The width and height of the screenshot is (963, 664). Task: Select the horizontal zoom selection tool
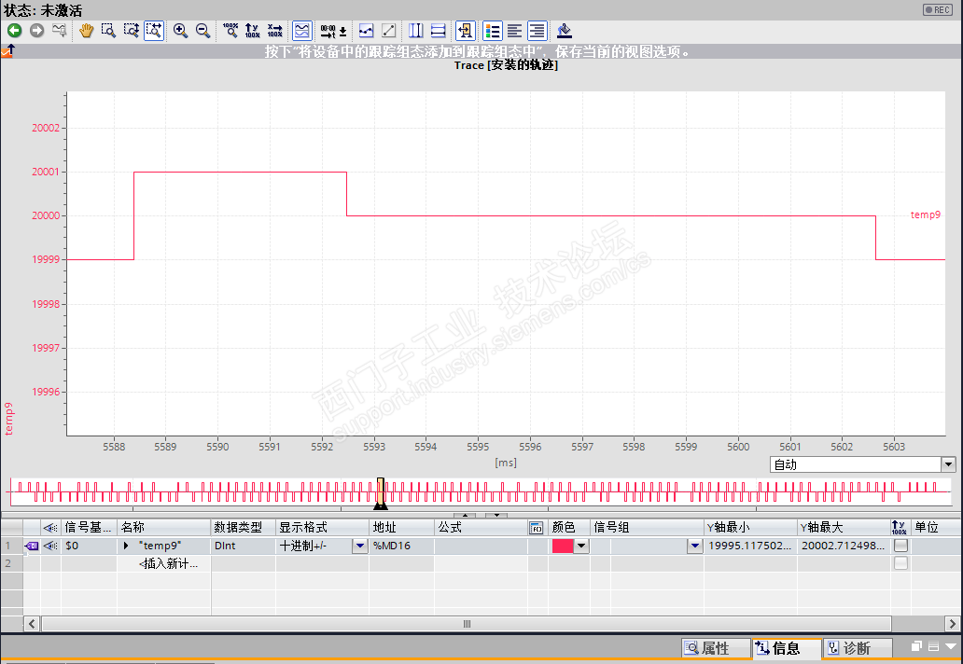point(154,30)
